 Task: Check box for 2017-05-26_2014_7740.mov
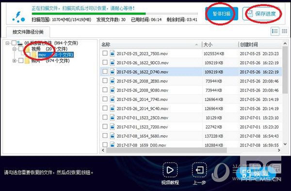pos(105,99)
